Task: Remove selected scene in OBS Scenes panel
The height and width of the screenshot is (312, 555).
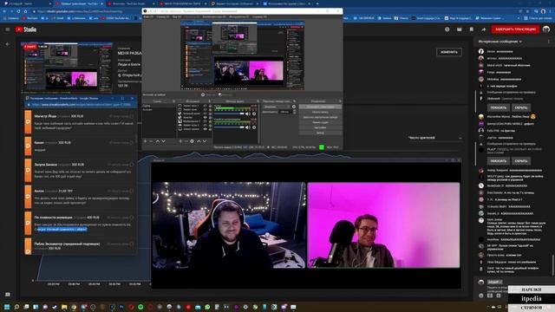Action: pos(151,141)
